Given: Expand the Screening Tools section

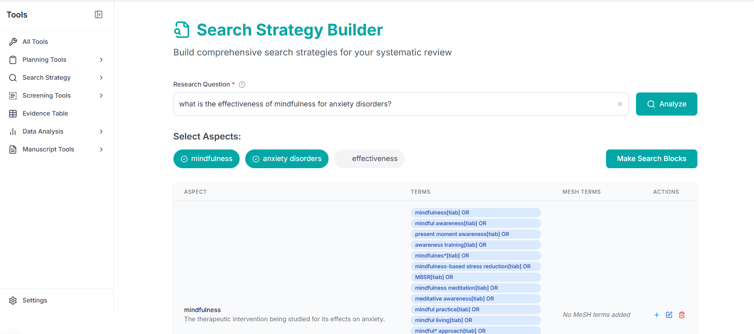Looking at the screenshot, I should click(x=101, y=96).
